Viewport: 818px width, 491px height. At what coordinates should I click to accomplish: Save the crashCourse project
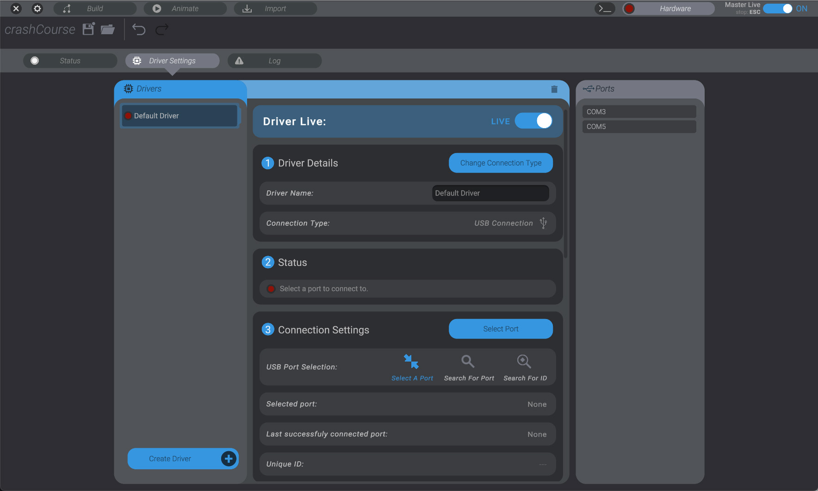coord(88,29)
